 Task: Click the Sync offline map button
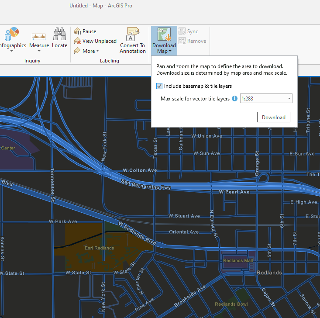coord(188,31)
